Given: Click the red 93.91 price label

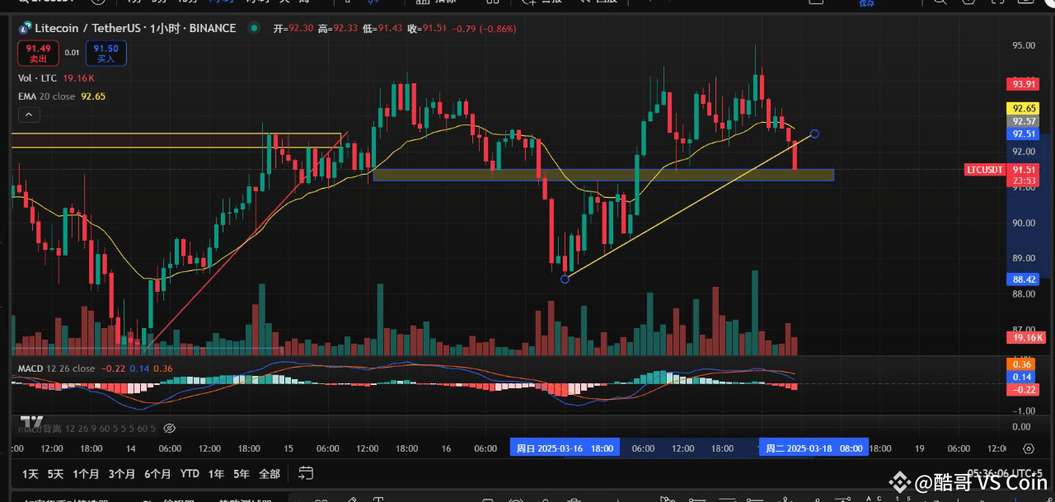Looking at the screenshot, I should coord(1024,83).
